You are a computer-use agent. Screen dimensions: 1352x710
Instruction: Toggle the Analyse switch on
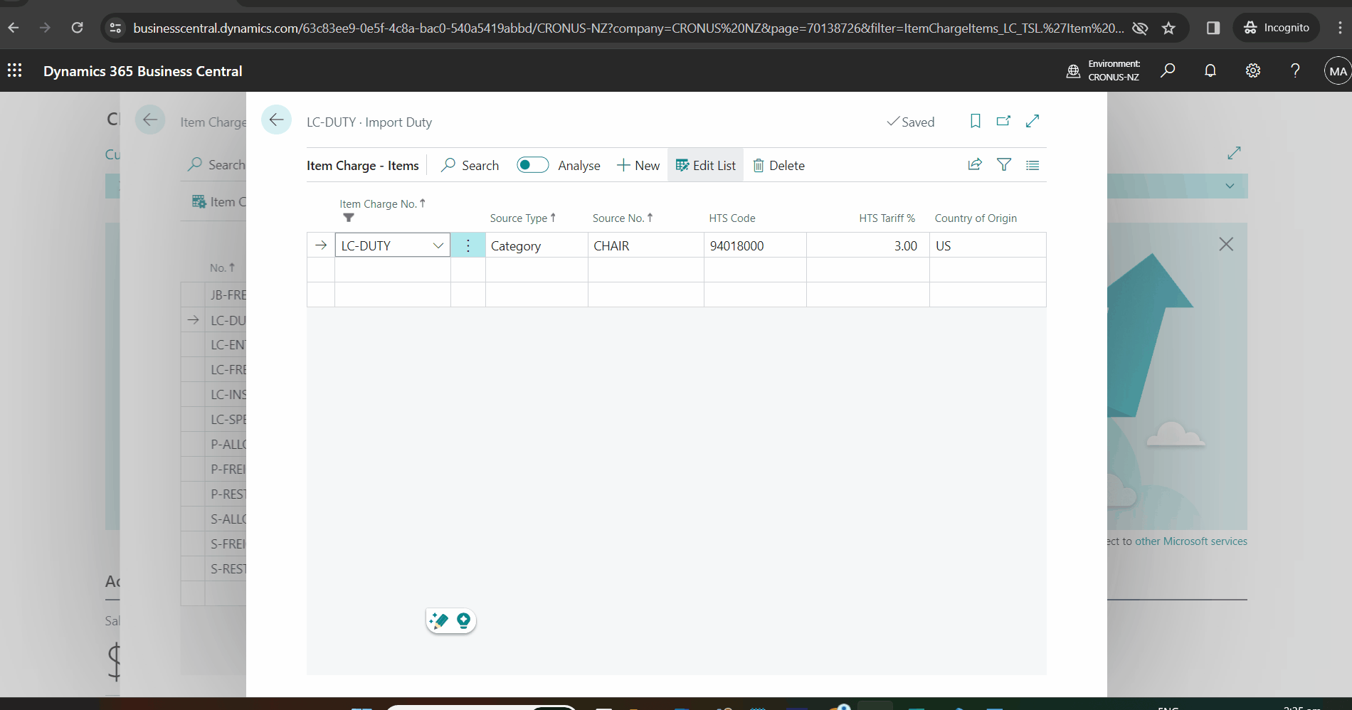click(x=532, y=164)
